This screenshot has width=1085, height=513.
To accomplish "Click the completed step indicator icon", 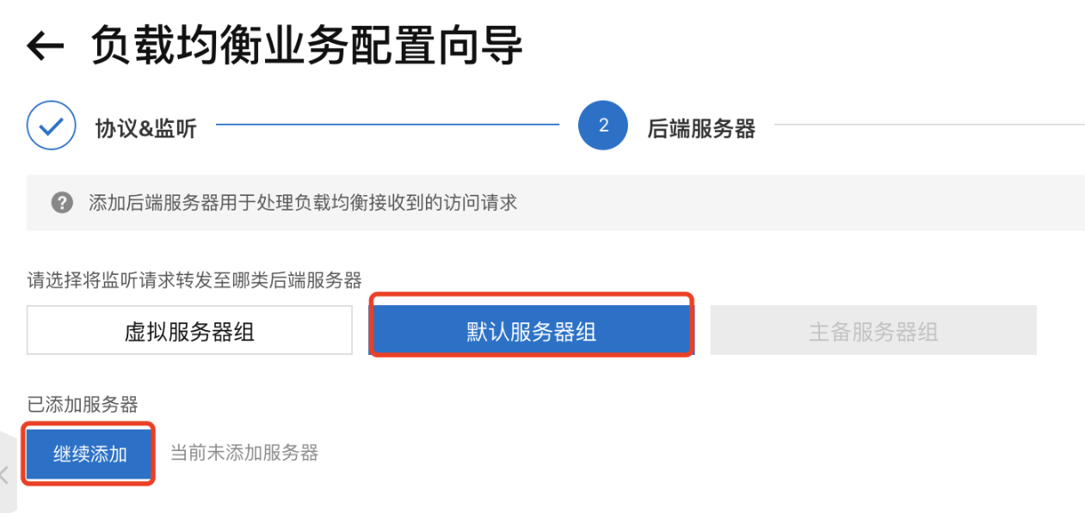I will [x=51, y=125].
